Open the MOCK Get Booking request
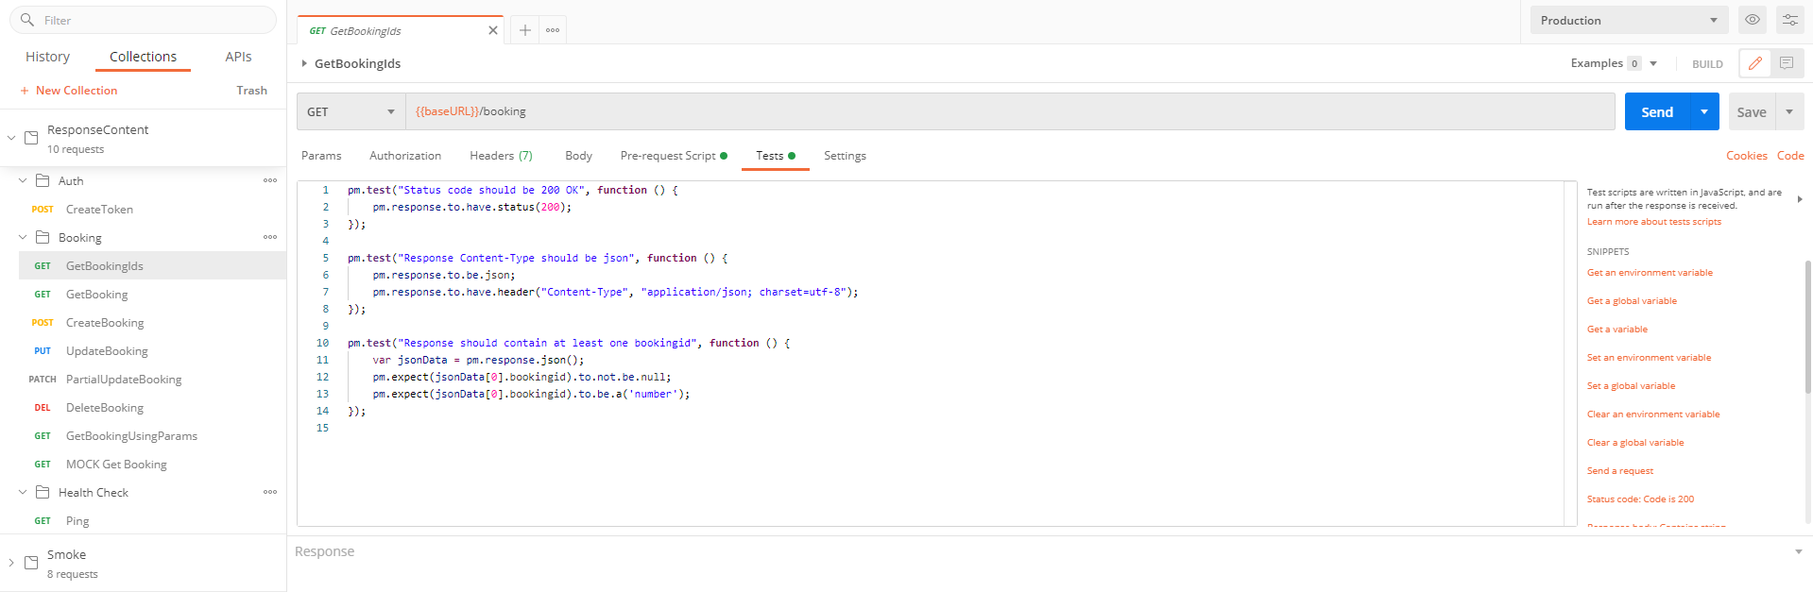 (115, 464)
